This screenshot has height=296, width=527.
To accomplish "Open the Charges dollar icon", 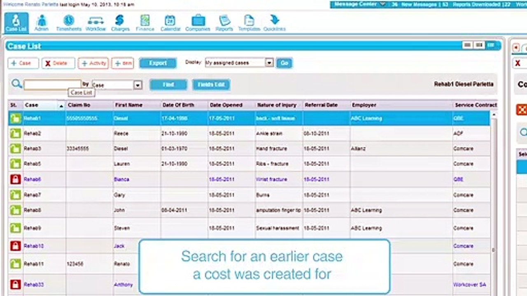I will coord(120,22).
